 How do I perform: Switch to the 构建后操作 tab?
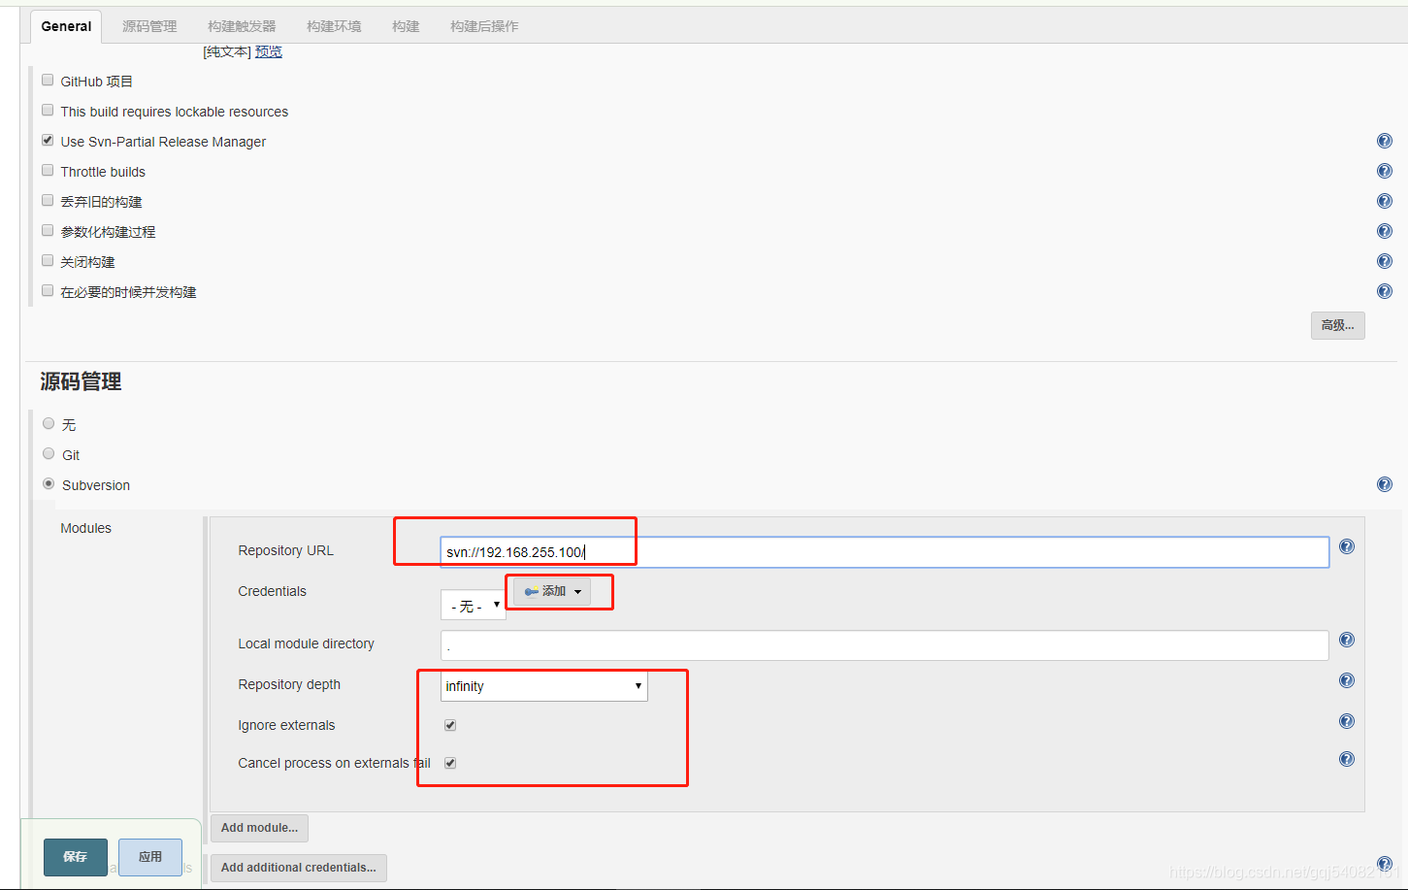484,26
